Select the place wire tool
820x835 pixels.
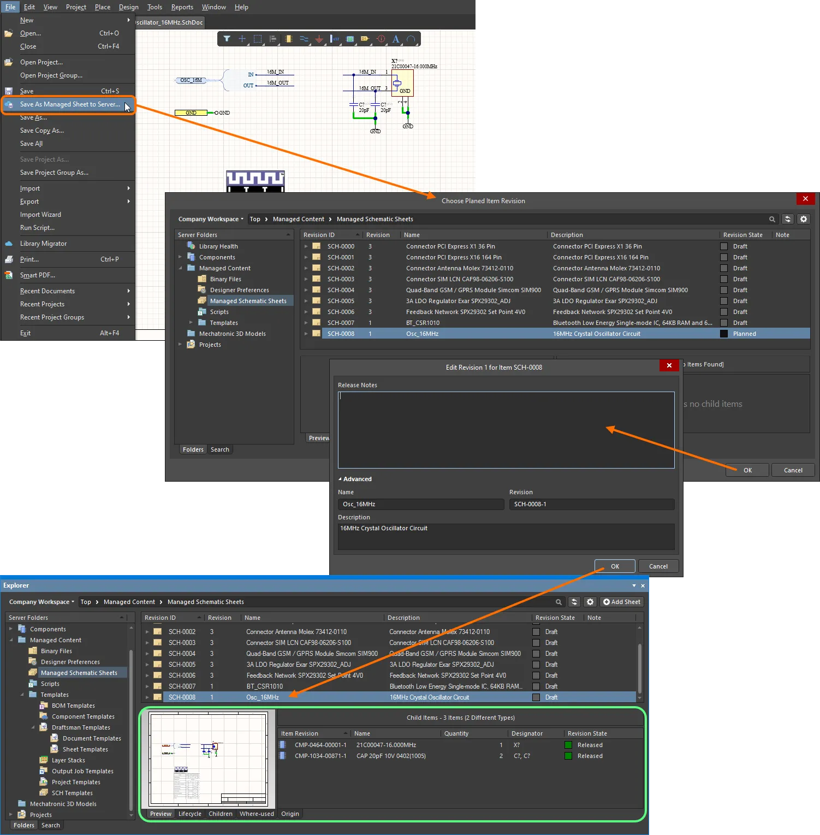click(x=304, y=39)
